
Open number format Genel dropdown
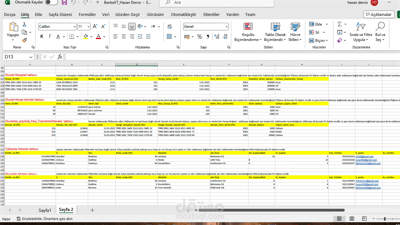(227, 27)
